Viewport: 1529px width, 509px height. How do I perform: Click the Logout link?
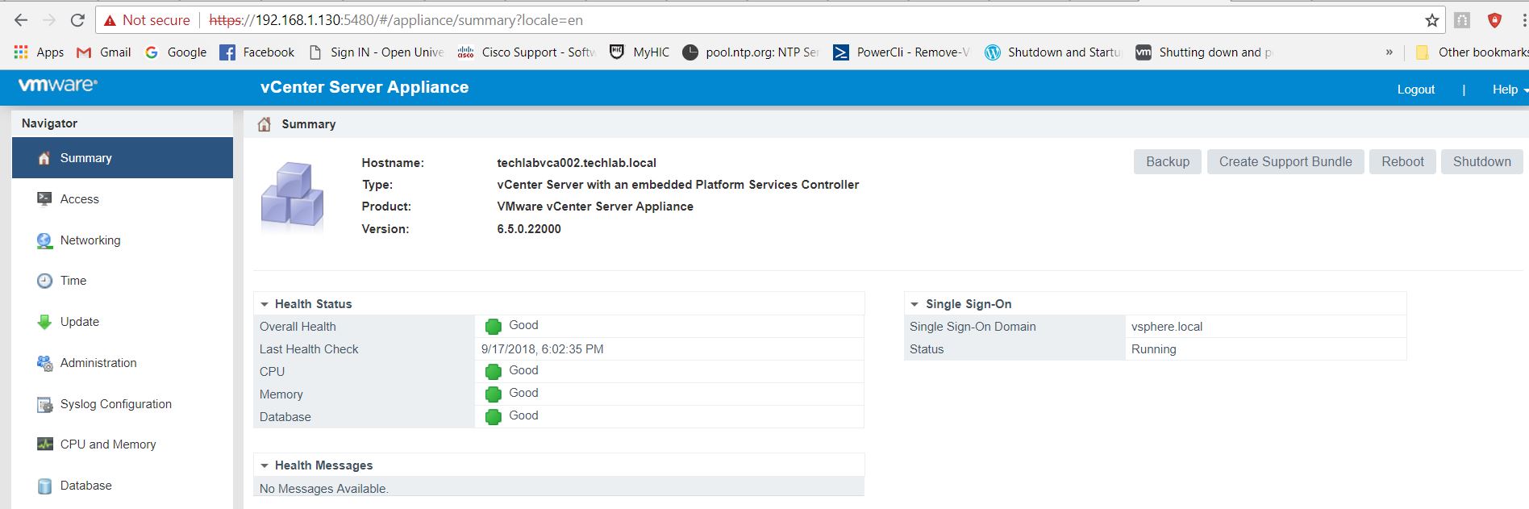tap(1415, 90)
